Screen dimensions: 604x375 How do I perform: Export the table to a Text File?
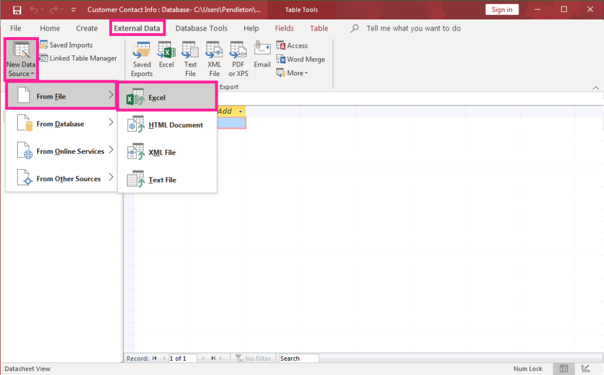(190, 58)
